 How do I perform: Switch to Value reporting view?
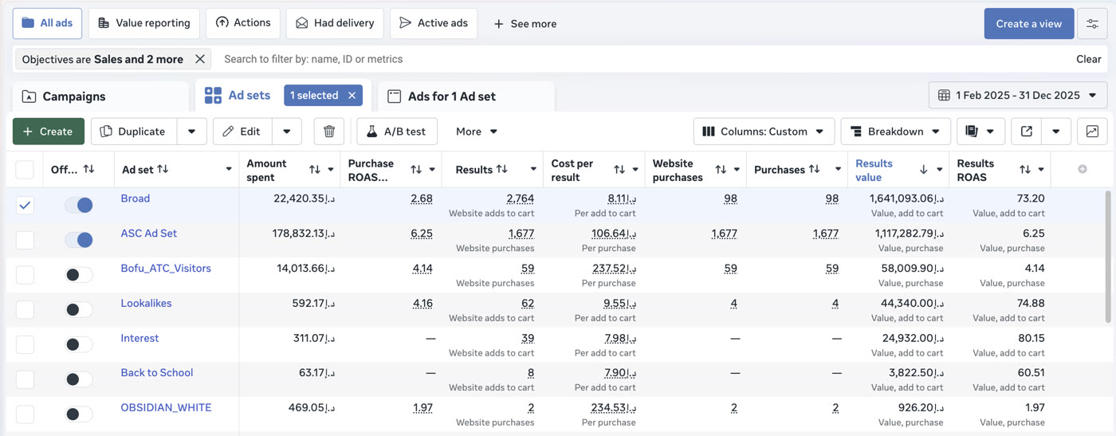(x=144, y=23)
